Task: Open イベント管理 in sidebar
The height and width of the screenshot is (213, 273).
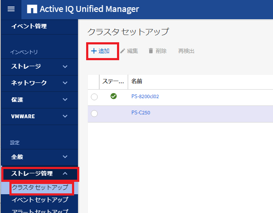Action: click(29, 26)
